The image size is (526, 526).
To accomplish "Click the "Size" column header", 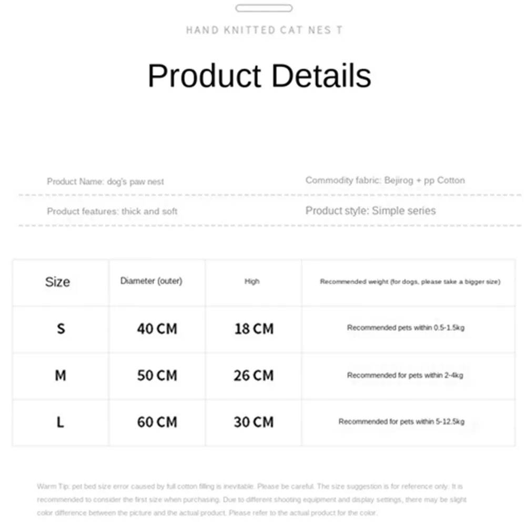I will (x=57, y=282).
